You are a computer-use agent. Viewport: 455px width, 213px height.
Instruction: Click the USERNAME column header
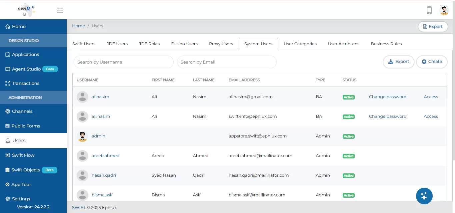87,80
